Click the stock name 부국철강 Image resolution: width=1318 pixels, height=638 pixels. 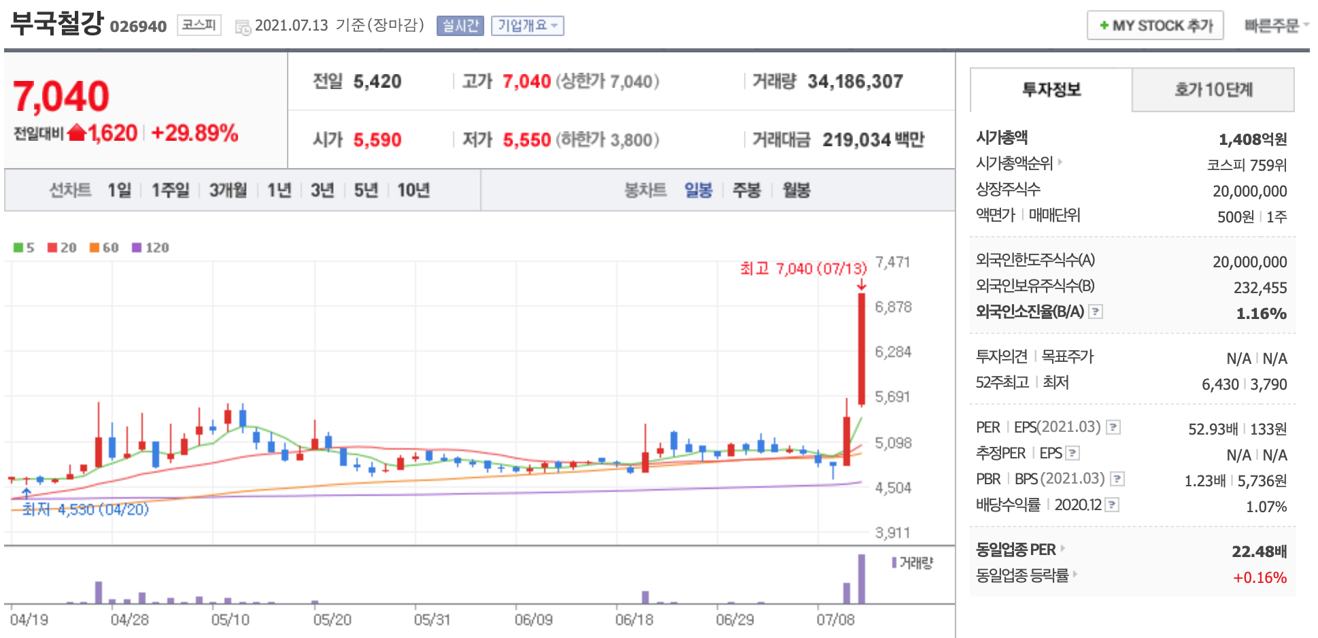pyautogui.click(x=57, y=24)
